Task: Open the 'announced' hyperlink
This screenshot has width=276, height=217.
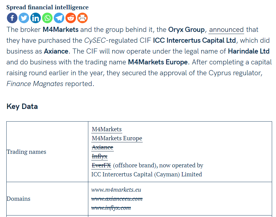Action: [x=226, y=30]
